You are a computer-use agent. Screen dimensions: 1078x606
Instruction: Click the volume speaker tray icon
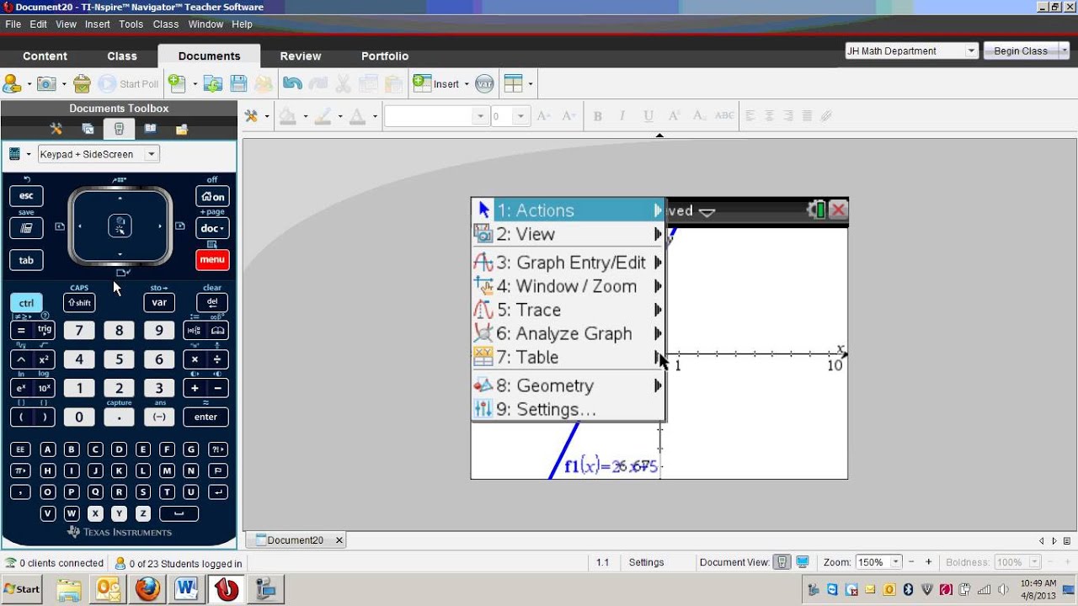tap(1003, 589)
